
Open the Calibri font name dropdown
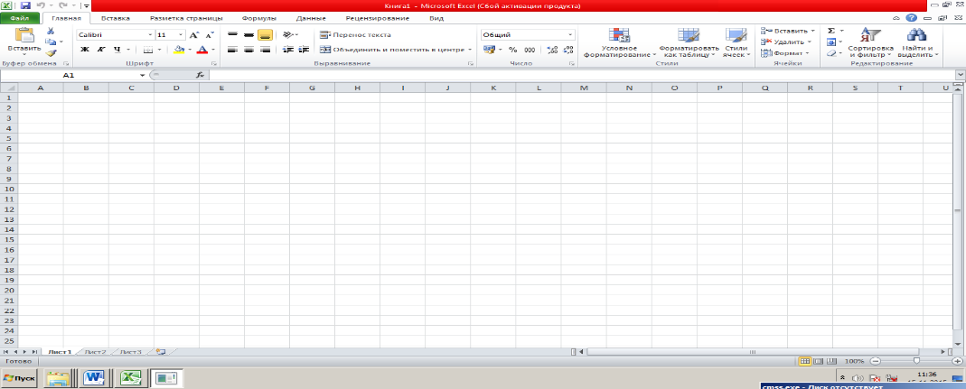[150, 35]
